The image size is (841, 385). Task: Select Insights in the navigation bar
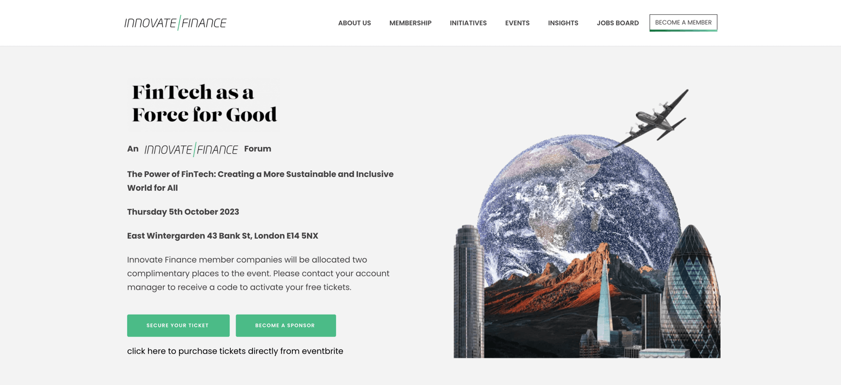[563, 23]
